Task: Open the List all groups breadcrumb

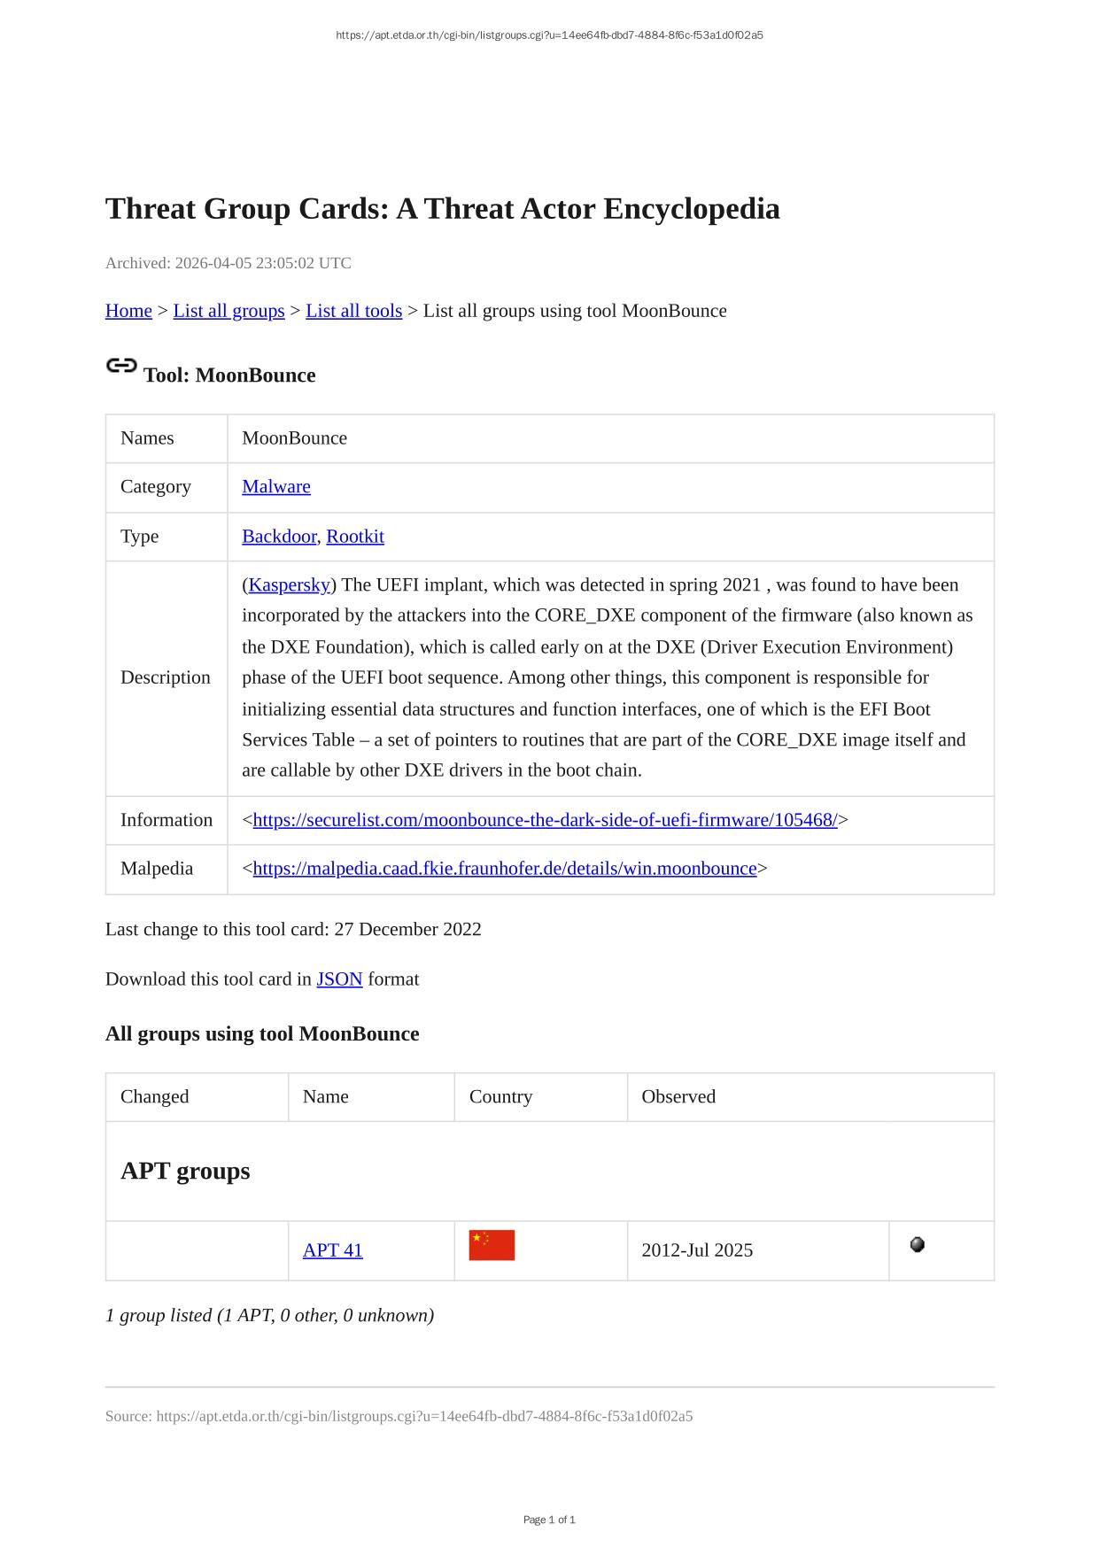Action: pyautogui.click(x=229, y=311)
